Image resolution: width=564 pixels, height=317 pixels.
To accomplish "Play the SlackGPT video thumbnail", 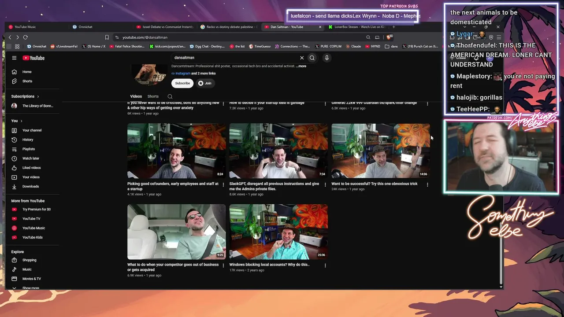I will 278,151.
